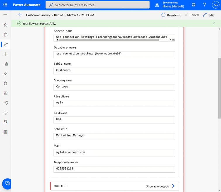Click the Server name left scroll arrow
This screenshot has height=192, width=221.
(57, 40)
